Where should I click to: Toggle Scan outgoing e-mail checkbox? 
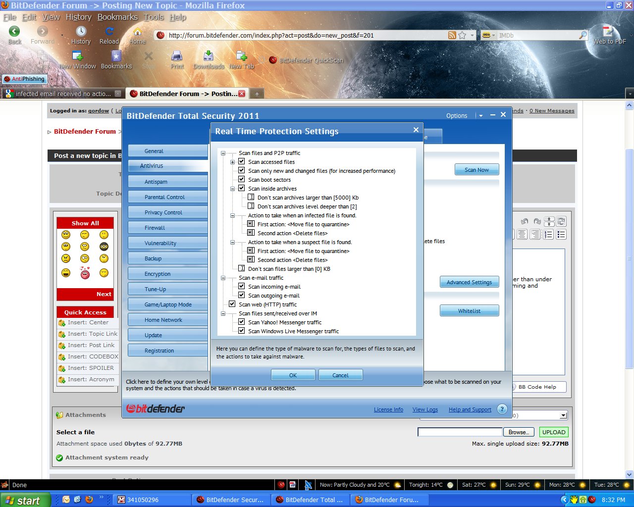pos(242,295)
